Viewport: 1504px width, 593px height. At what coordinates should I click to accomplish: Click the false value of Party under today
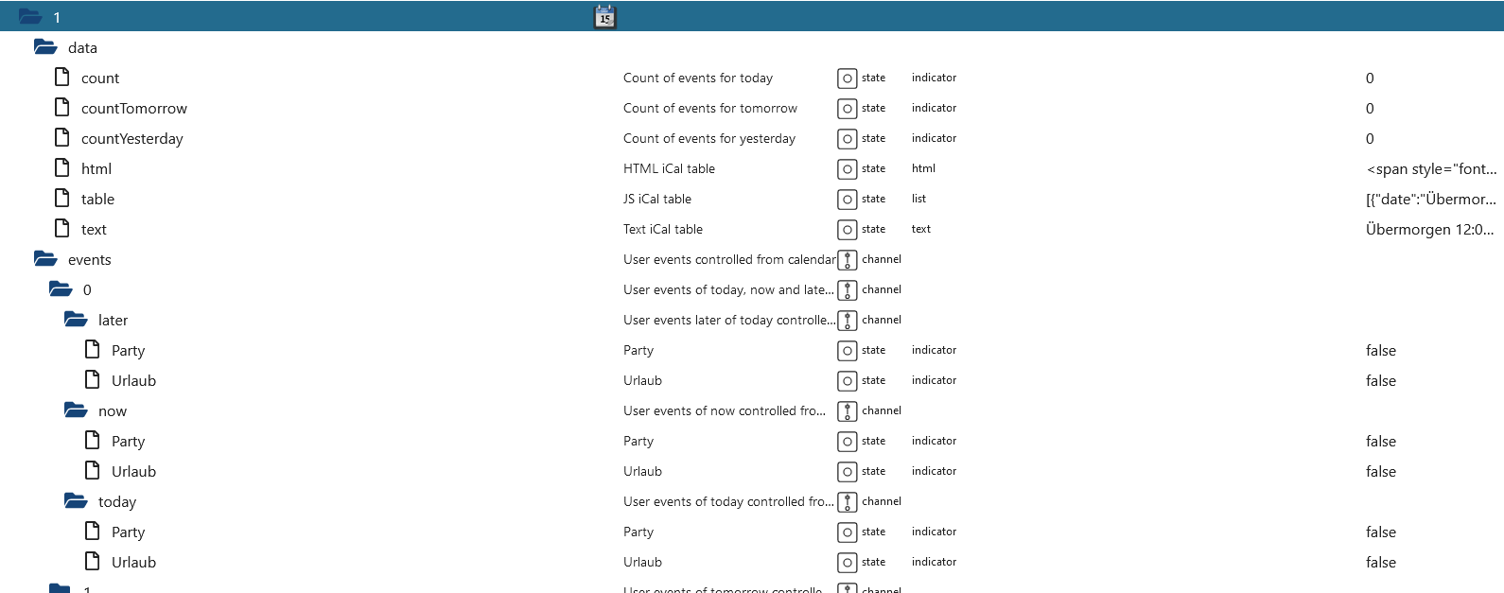click(1381, 532)
